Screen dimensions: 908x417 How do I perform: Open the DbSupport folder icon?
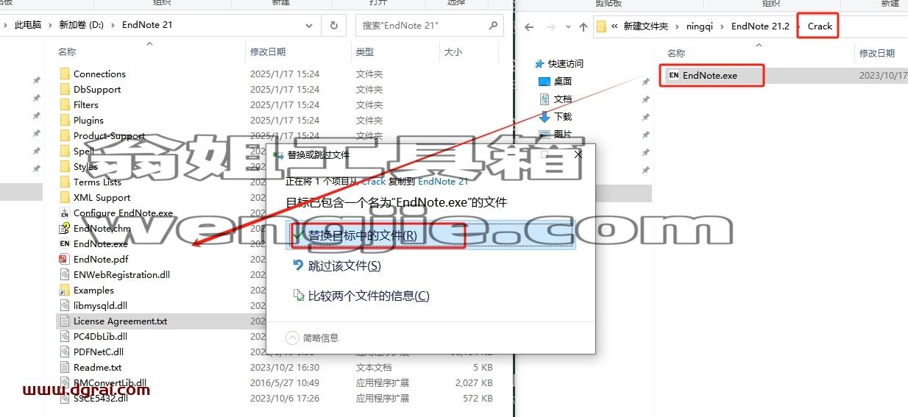pos(65,89)
